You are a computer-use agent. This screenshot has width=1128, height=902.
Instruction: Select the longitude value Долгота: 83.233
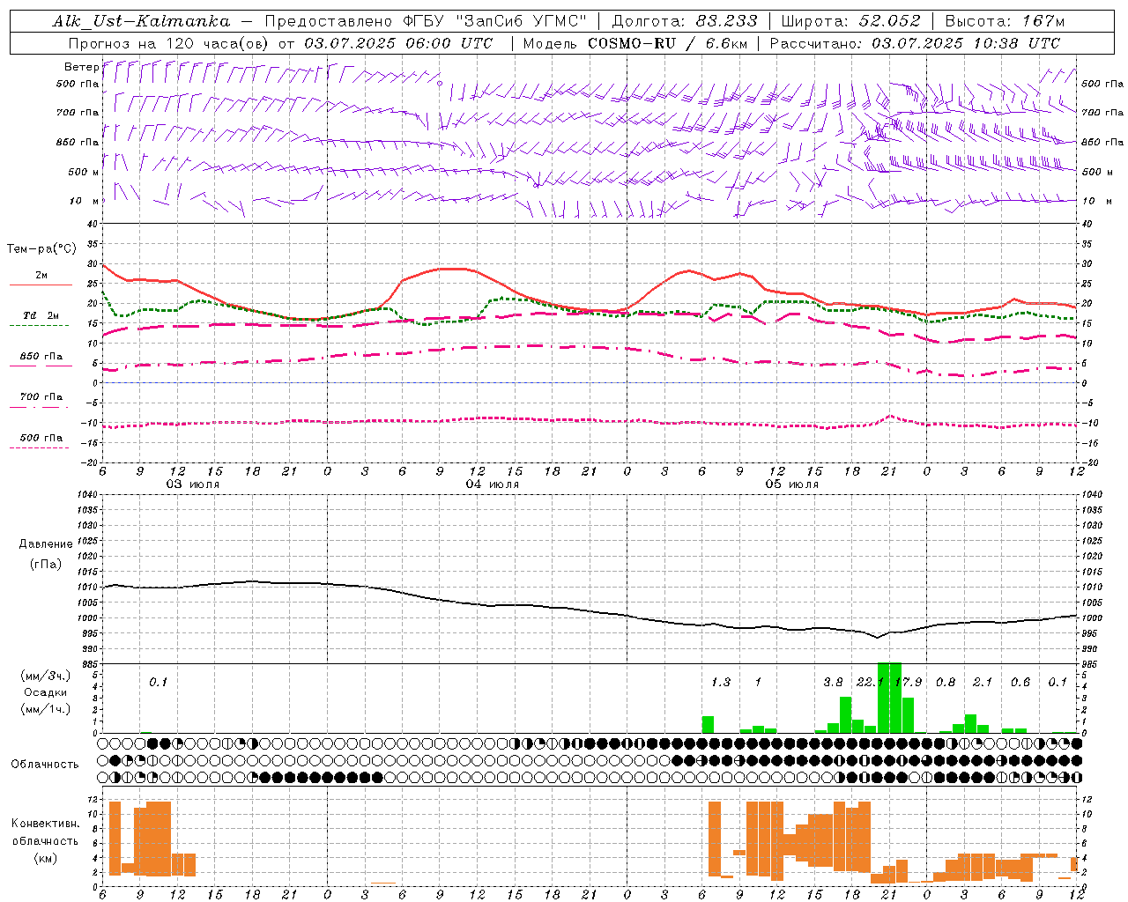(x=684, y=21)
